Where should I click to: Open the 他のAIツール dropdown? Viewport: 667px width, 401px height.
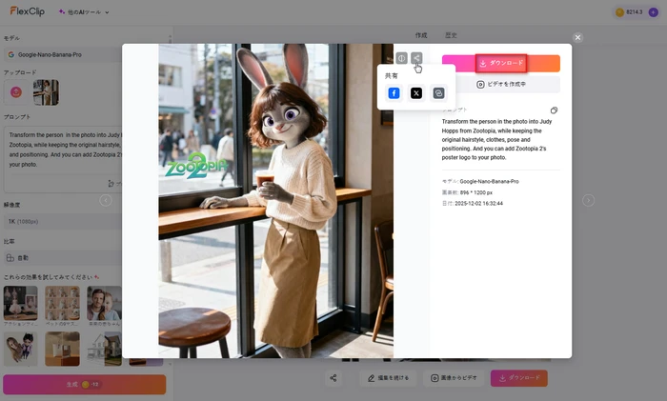click(84, 12)
